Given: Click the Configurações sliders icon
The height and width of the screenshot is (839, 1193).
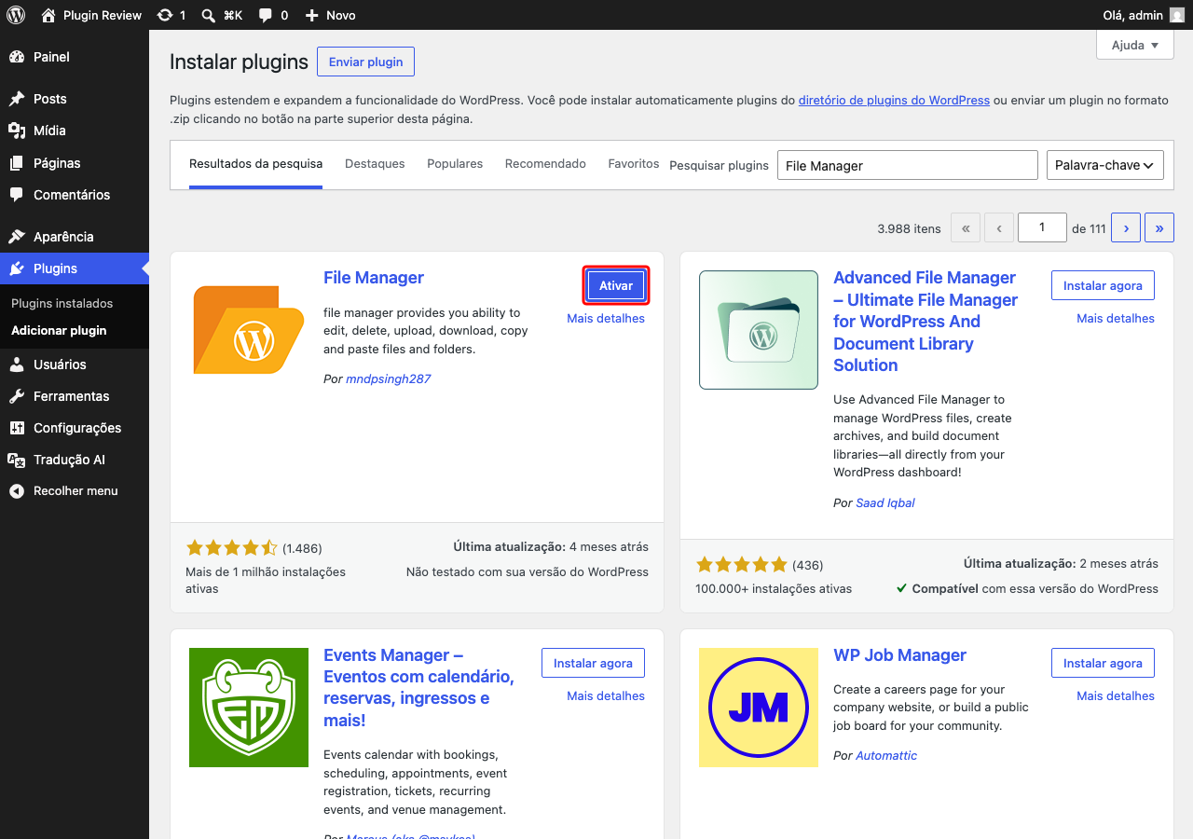Looking at the screenshot, I should point(17,428).
